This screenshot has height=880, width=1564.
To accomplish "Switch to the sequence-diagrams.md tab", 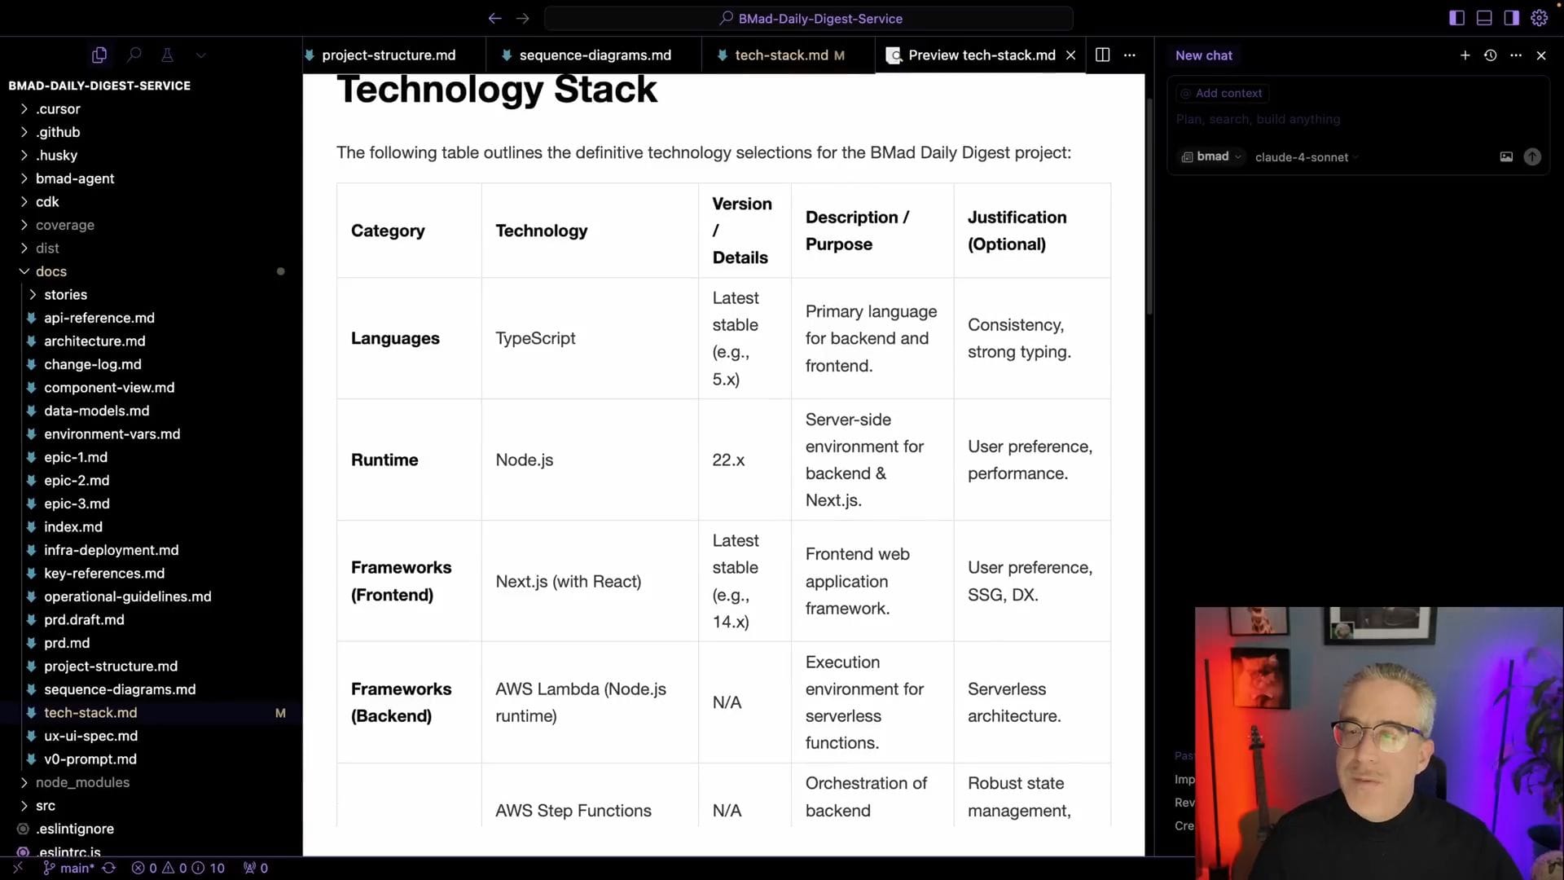I will (595, 55).
